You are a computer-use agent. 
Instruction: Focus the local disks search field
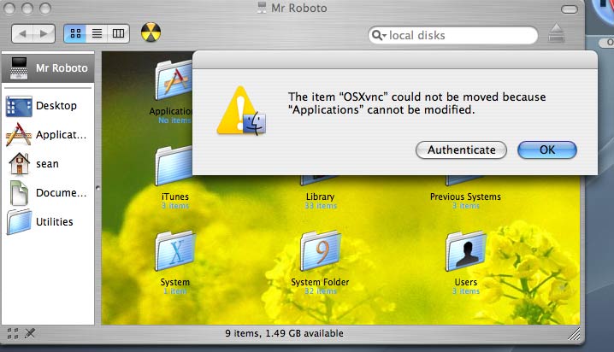click(452, 36)
